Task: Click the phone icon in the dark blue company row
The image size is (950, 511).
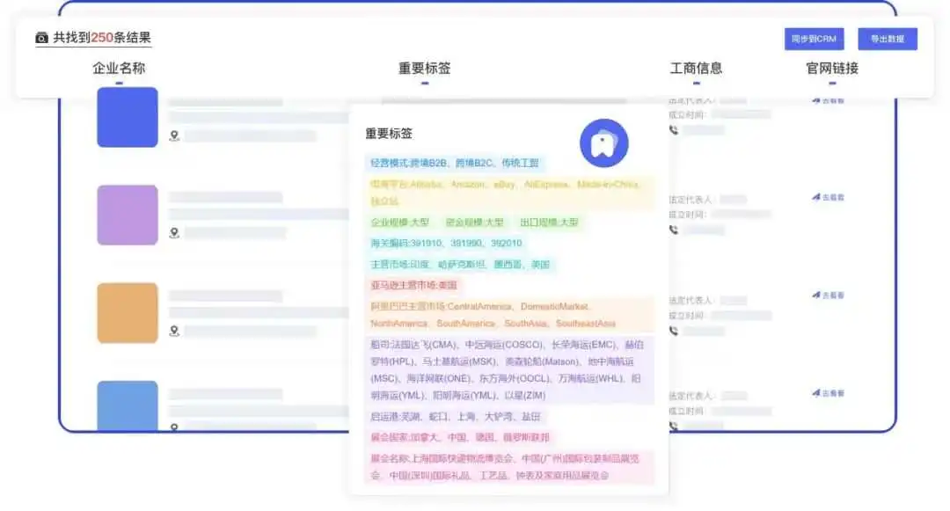Action: [x=674, y=129]
